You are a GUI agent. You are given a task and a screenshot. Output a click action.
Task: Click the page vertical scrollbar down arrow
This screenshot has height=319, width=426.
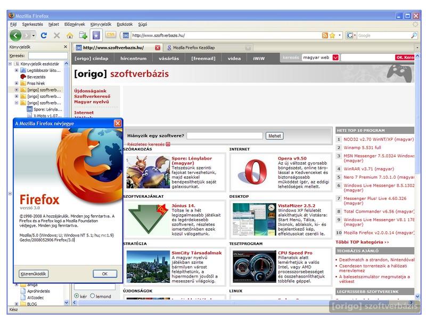417,296
